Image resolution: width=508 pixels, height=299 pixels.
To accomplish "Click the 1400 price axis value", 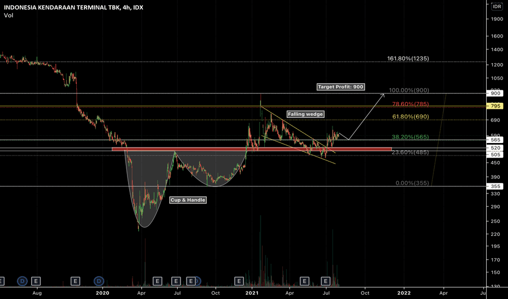I will [497, 49].
